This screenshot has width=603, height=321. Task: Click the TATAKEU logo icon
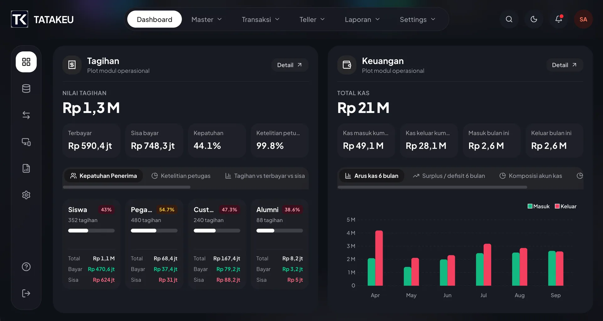(19, 19)
